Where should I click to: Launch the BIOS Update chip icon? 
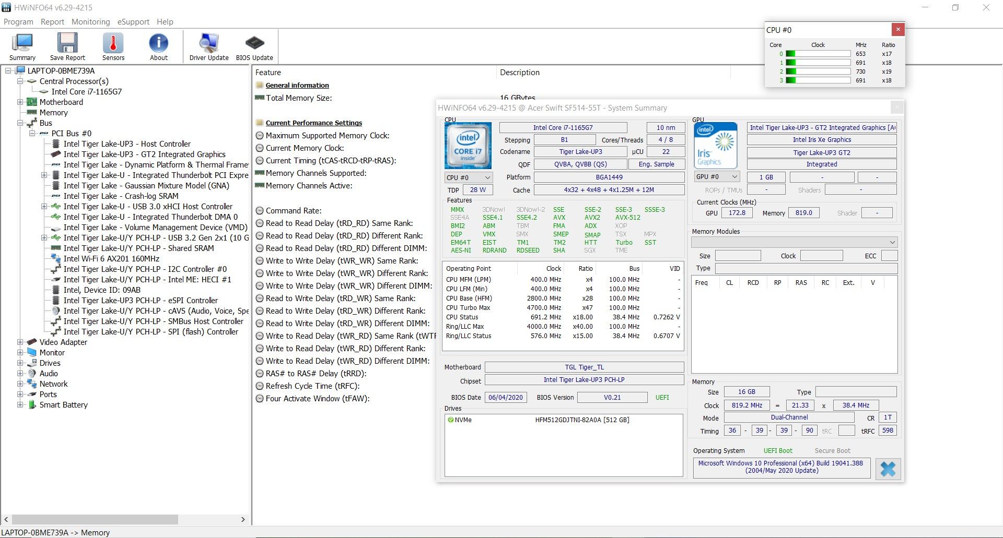[x=254, y=46]
